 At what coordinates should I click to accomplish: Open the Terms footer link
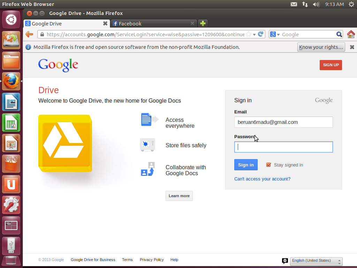click(x=127, y=260)
